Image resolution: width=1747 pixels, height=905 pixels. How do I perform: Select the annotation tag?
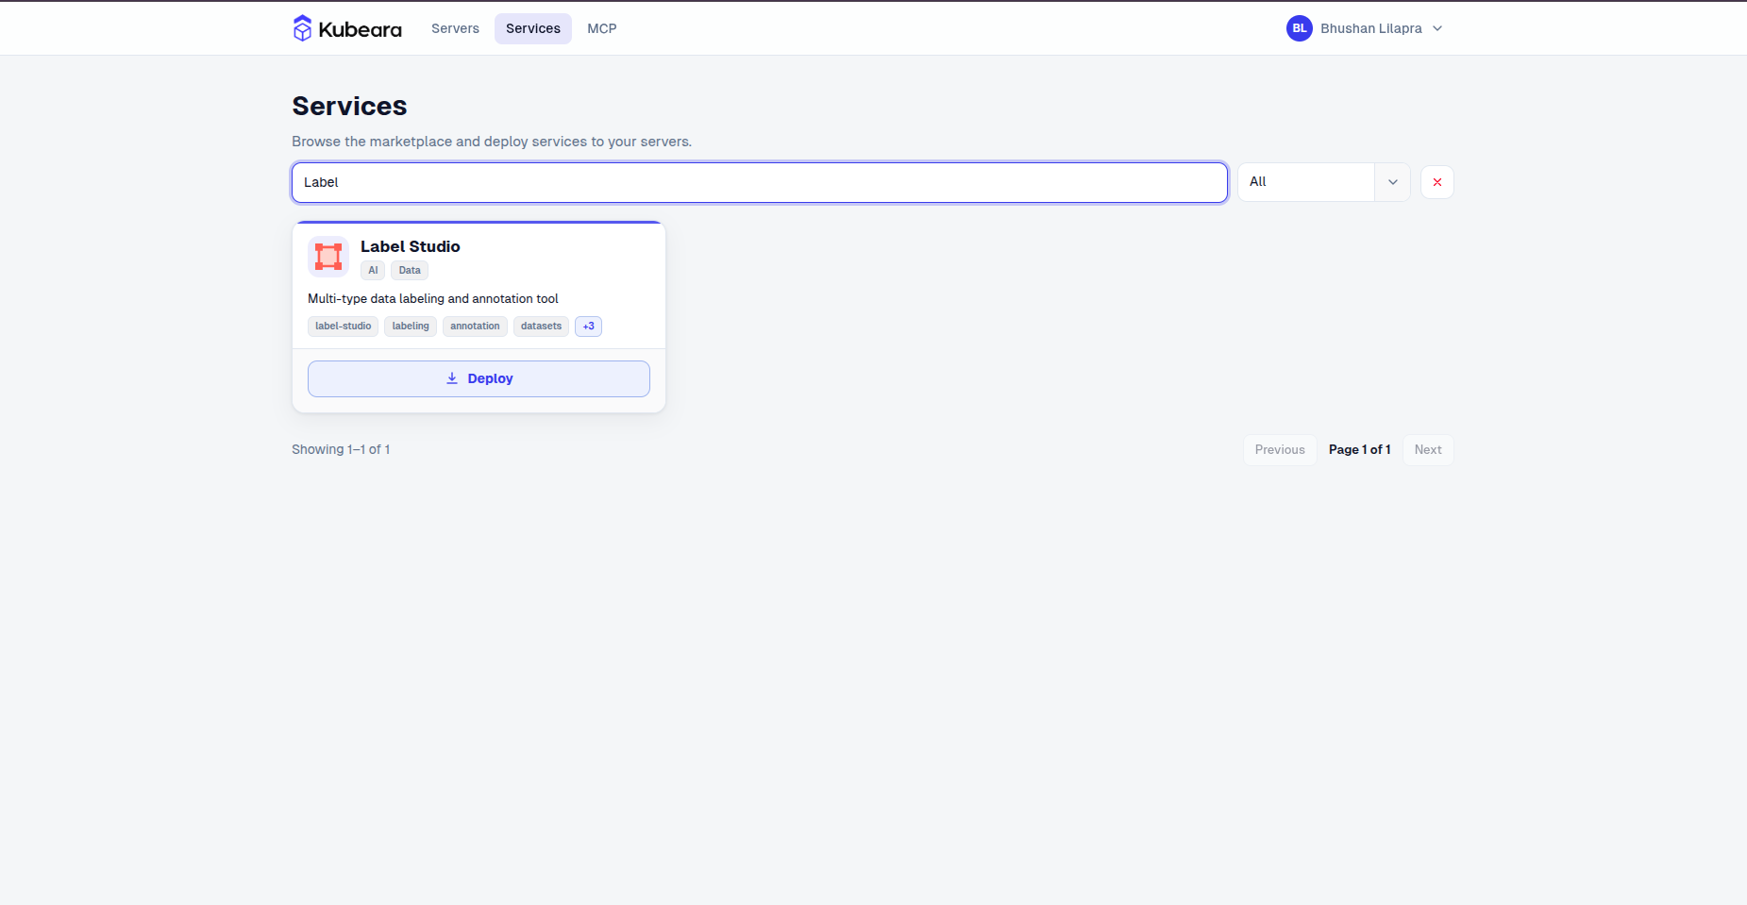pyautogui.click(x=475, y=327)
